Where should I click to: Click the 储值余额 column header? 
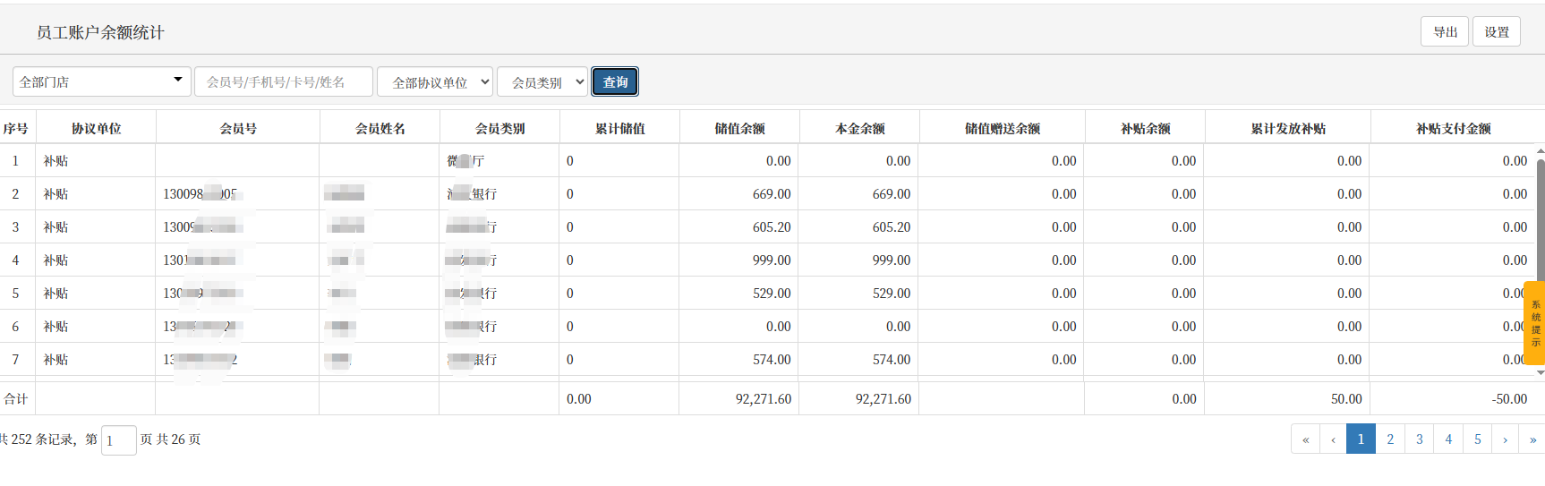click(x=739, y=128)
